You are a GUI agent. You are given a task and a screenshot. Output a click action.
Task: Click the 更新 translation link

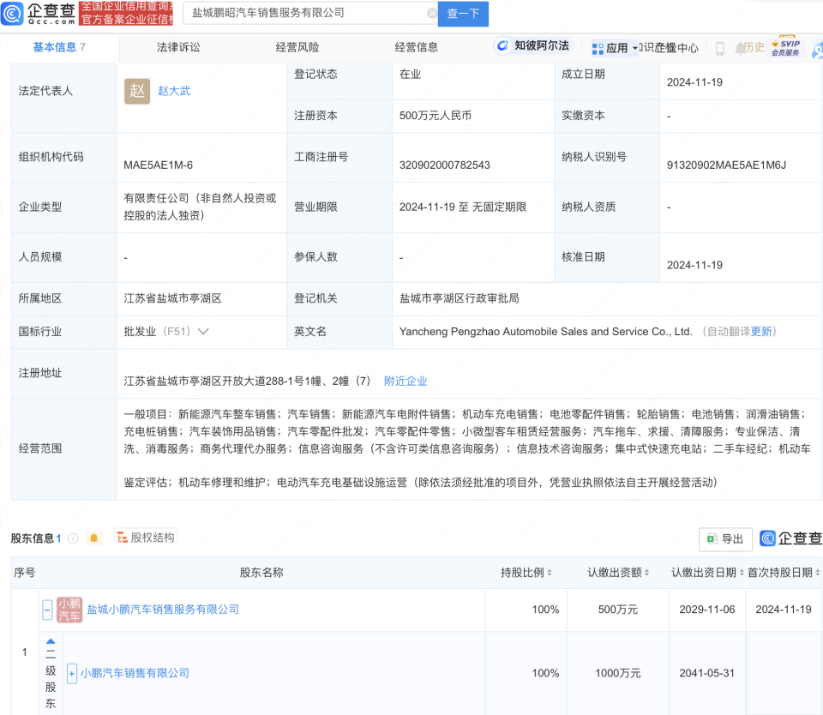click(x=761, y=331)
